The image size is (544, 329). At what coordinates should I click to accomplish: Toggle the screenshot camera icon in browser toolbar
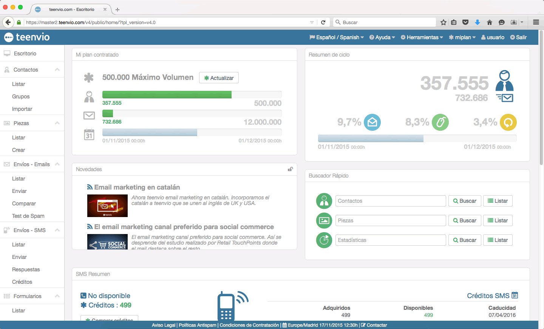coord(513,22)
